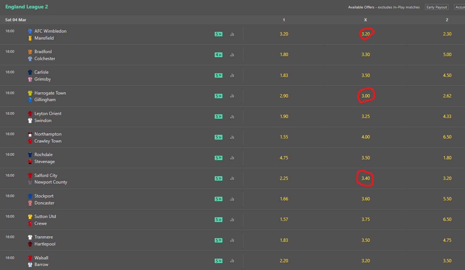Viewport: 465px width, 270px height.
Task: Open 5» badge for Sutton Utd v Crewe
Action: pos(219,219)
